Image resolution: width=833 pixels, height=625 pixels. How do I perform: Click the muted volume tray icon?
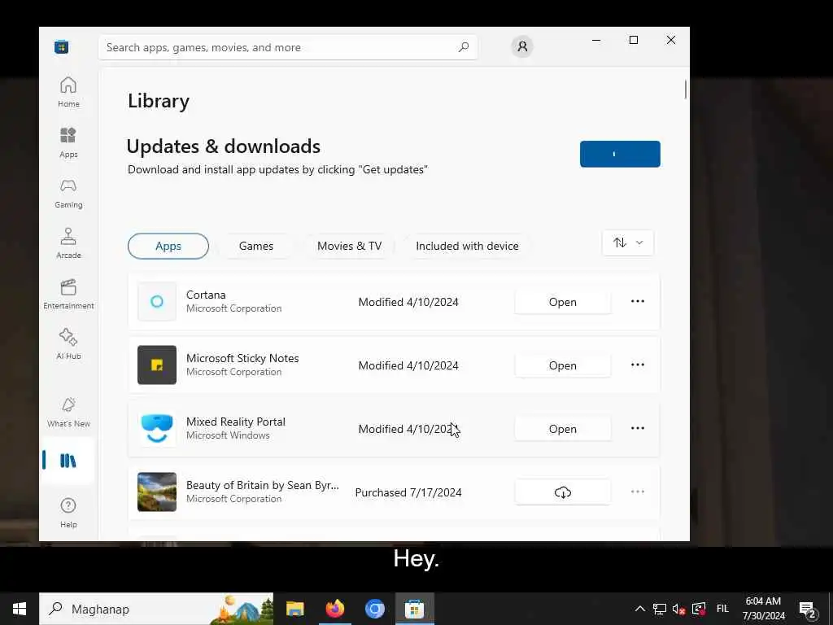(678, 609)
